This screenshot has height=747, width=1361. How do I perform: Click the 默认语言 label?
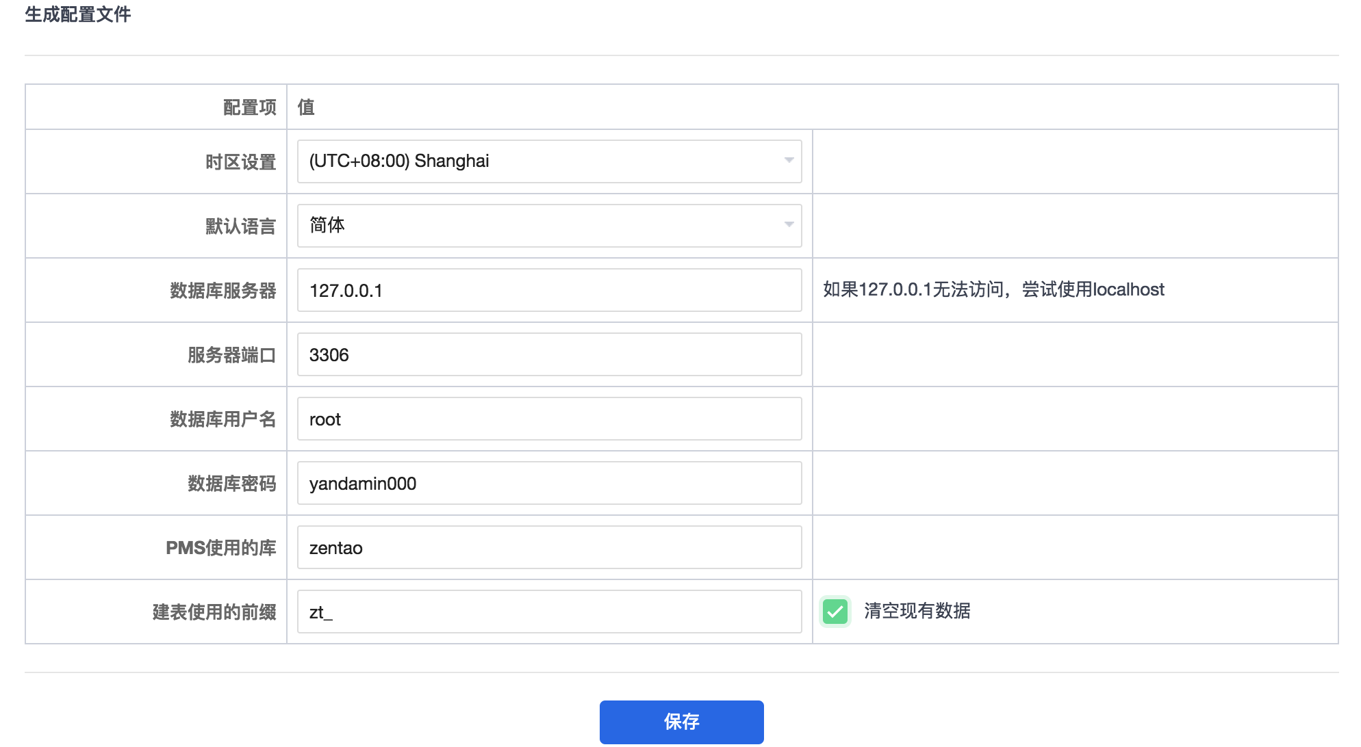pyautogui.click(x=240, y=226)
